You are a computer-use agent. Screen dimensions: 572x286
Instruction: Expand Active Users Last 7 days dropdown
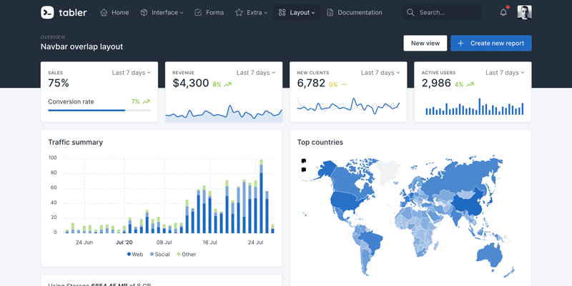pos(505,73)
